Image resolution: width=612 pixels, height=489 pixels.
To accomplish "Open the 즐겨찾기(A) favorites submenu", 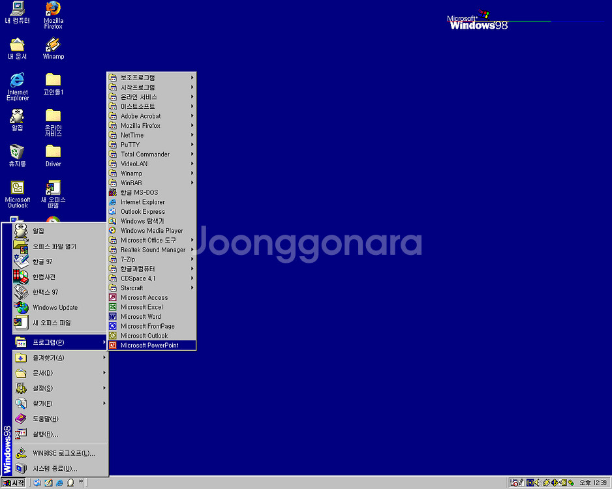I will click(60, 357).
